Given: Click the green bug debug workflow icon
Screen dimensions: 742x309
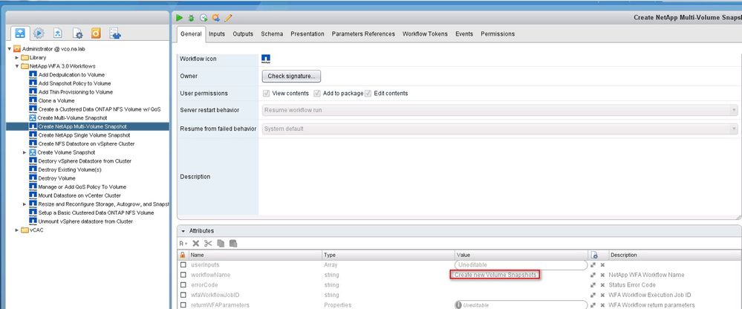Looking at the screenshot, I should pos(191,18).
